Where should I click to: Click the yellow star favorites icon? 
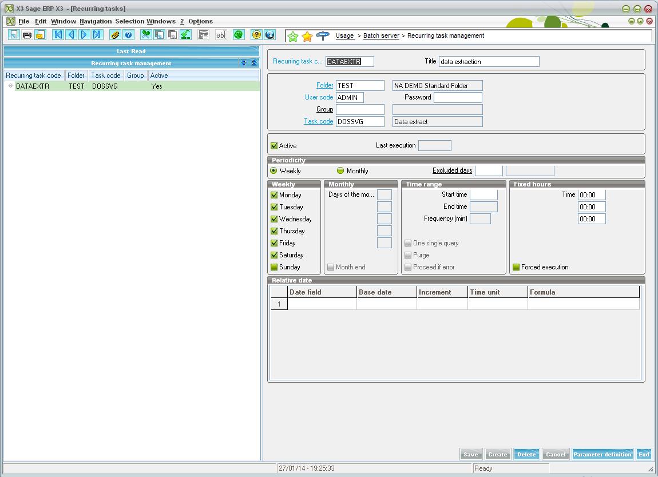[307, 37]
